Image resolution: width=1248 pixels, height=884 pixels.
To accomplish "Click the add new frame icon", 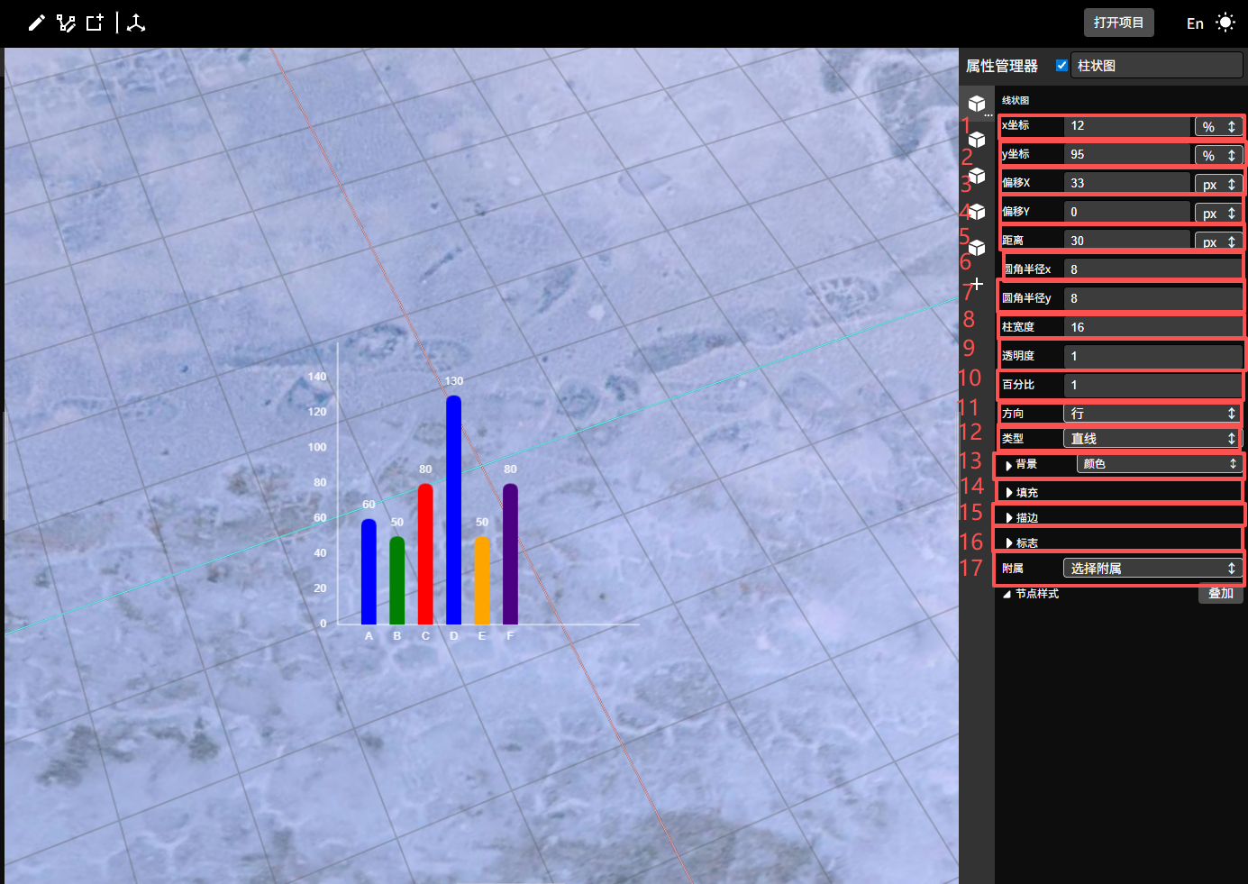I will pyautogui.click(x=95, y=23).
